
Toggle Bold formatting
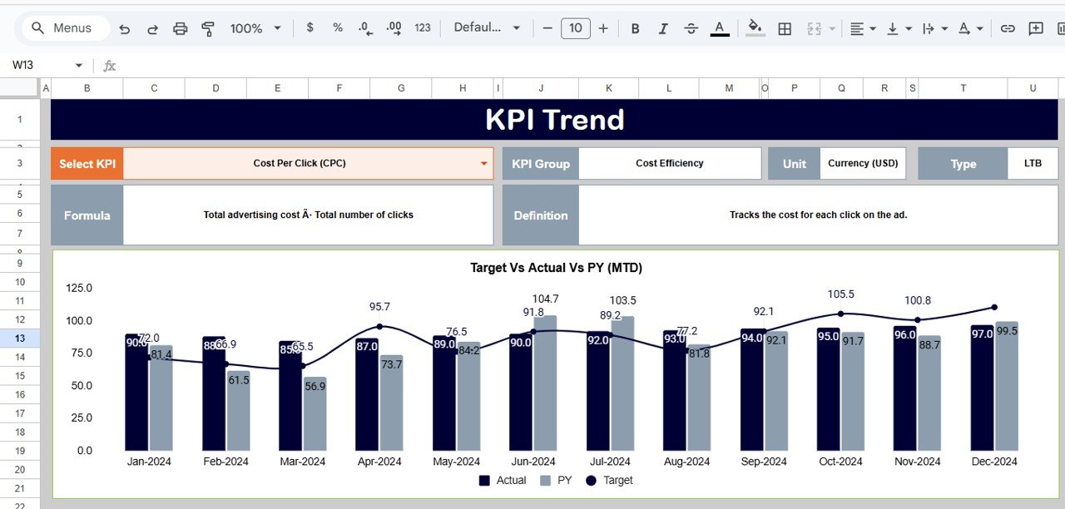[x=635, y=27]
